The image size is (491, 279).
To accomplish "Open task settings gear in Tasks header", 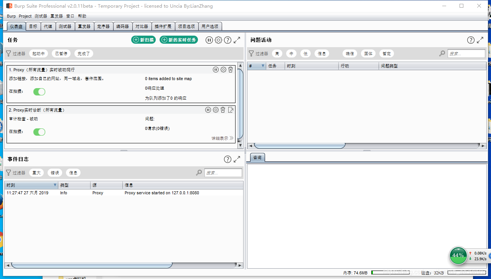I will [218, 40].
